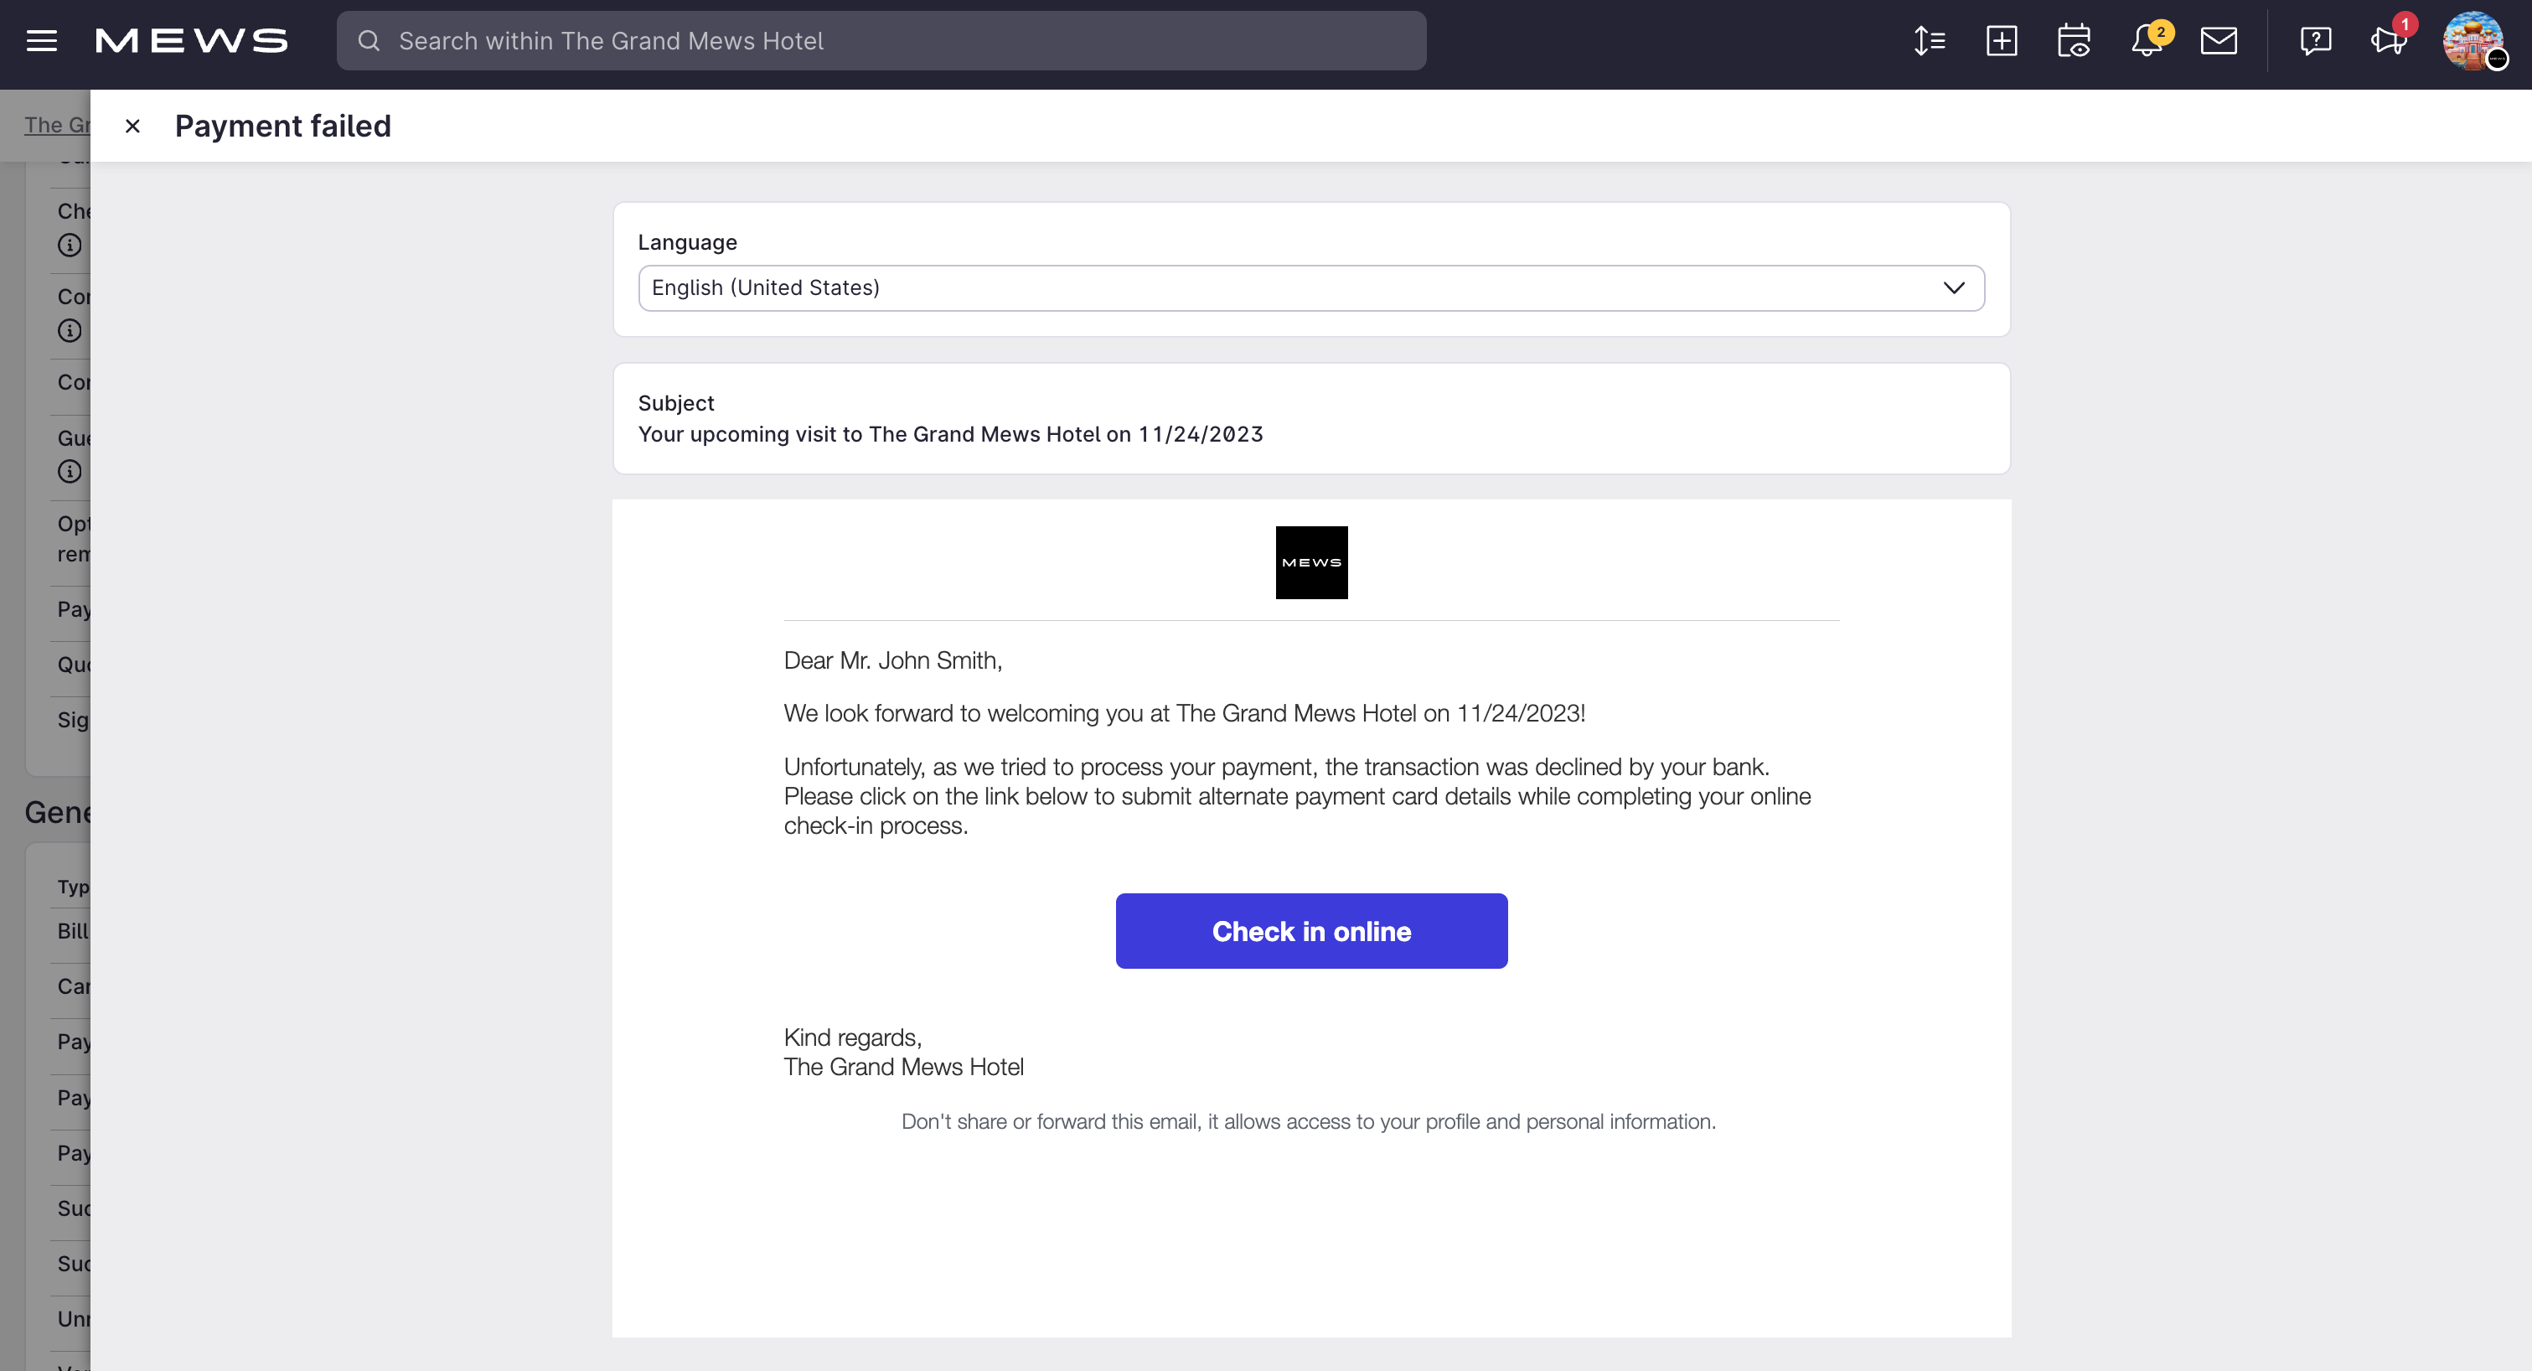Click the Mews logo

tap(192, 40)
